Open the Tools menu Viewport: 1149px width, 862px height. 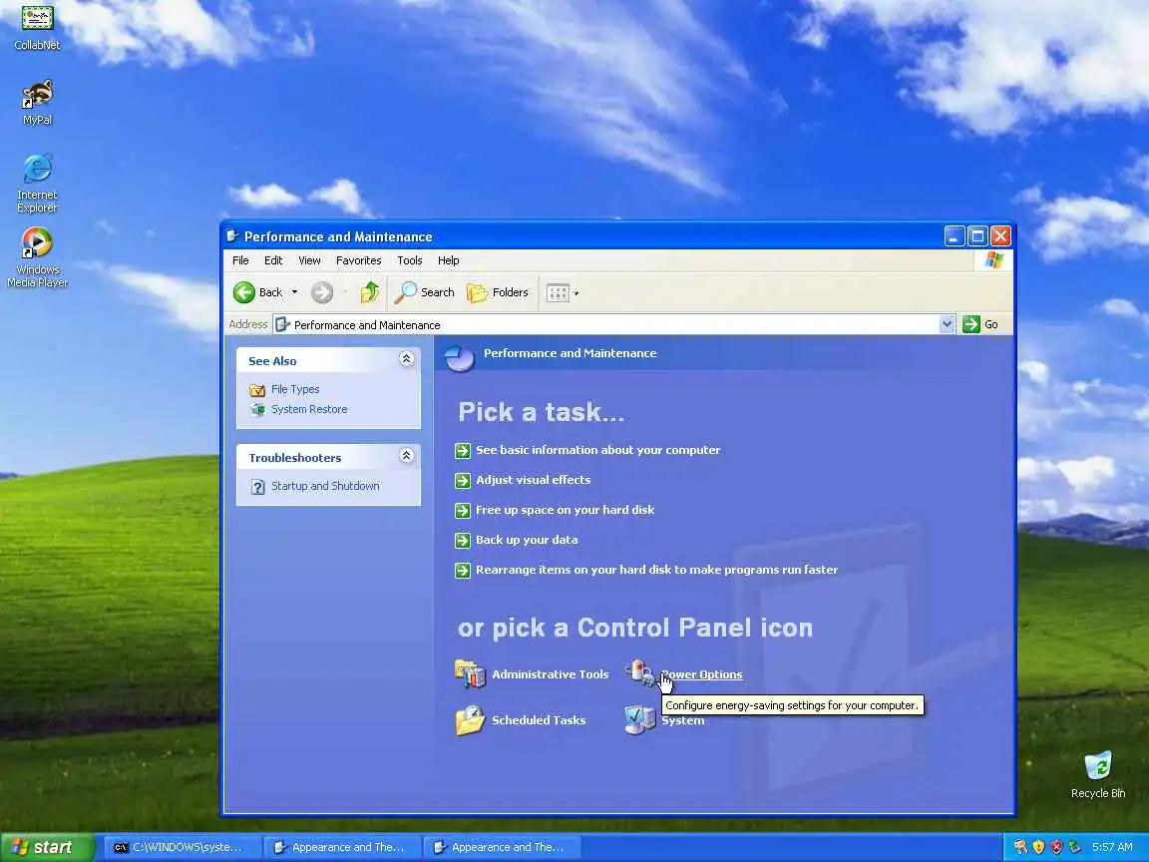[x=410, y=260]
